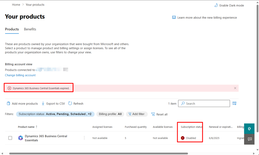This screenshot has width=259, height=155.
Task: Select the Dynamics 365 Business Central checkbox
Action: coord(10,138)
